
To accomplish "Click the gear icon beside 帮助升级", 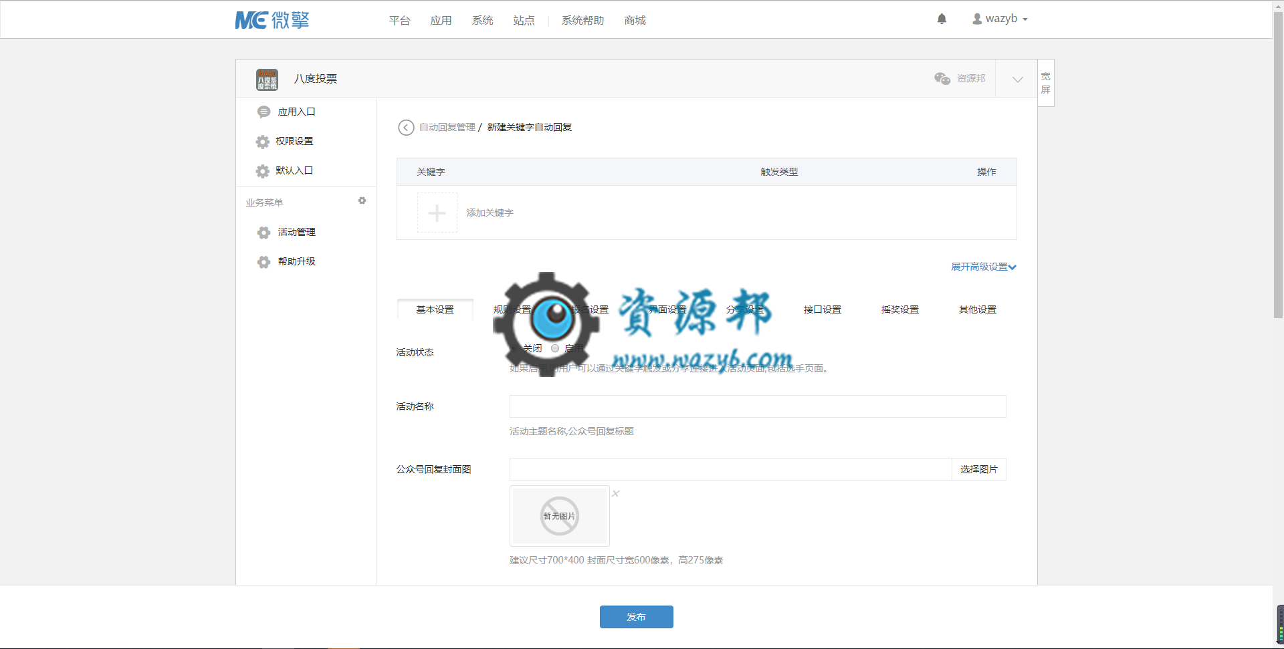I will click(x=263, y=261).
